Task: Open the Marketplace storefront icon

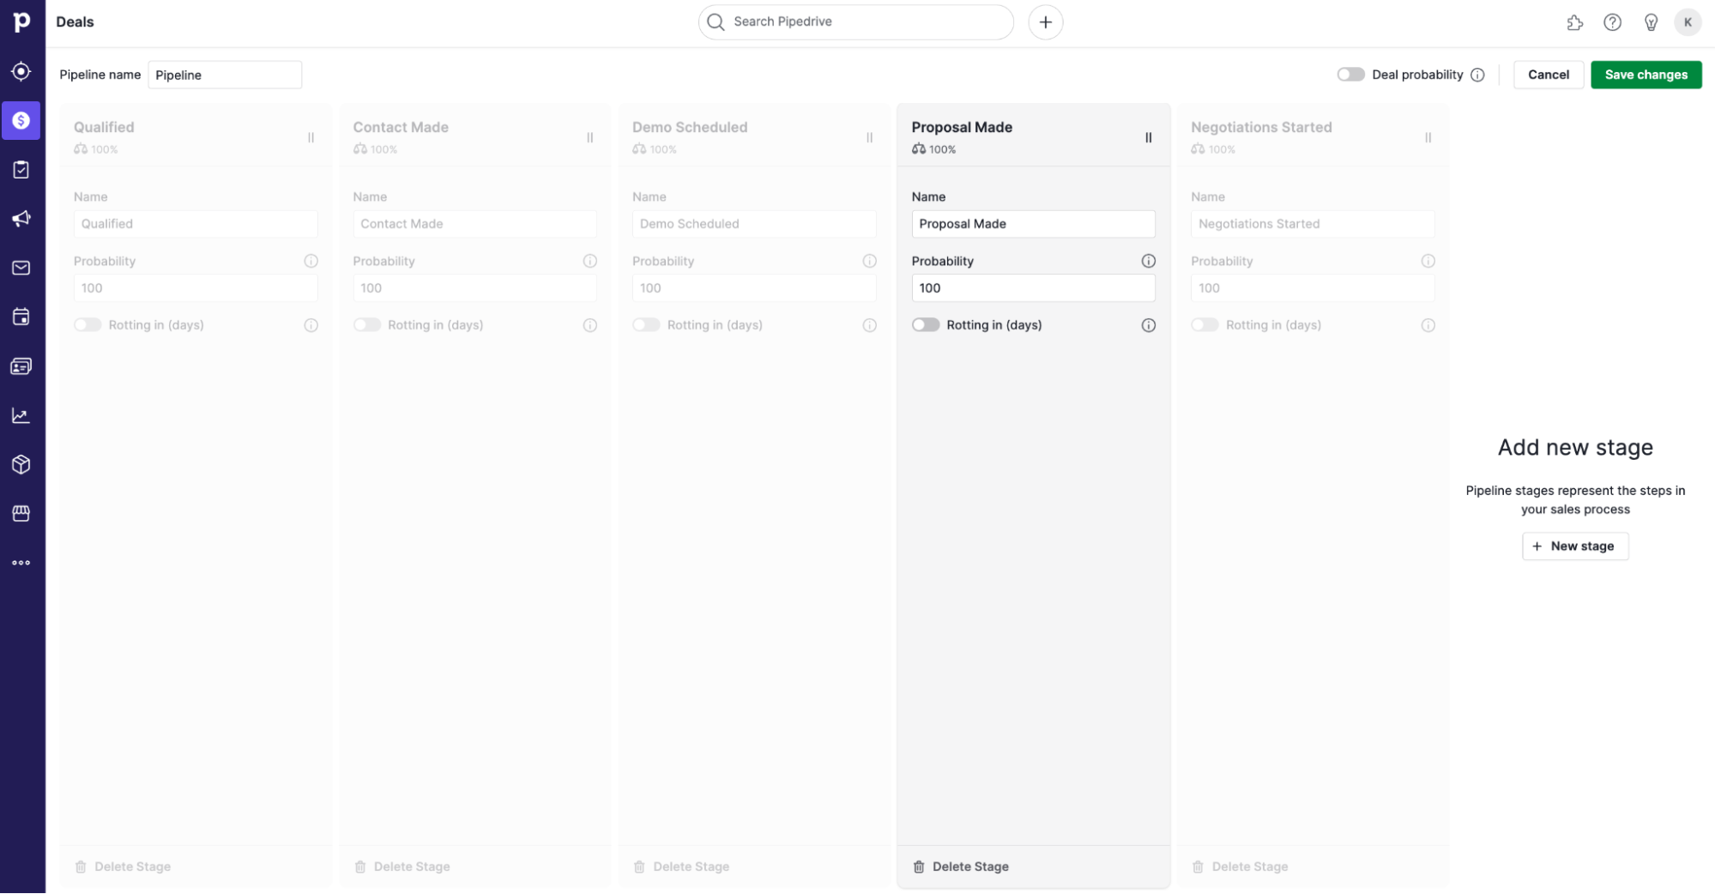Action: (x=21, y=513)
